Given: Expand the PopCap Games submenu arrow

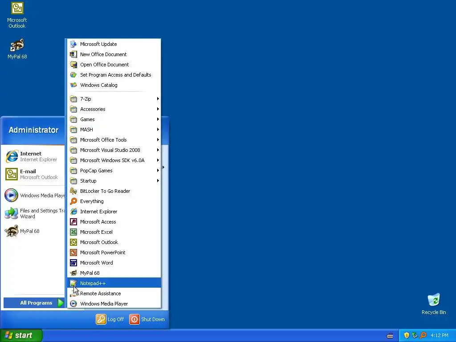Looking at the screenshot, I should (158, 171).
